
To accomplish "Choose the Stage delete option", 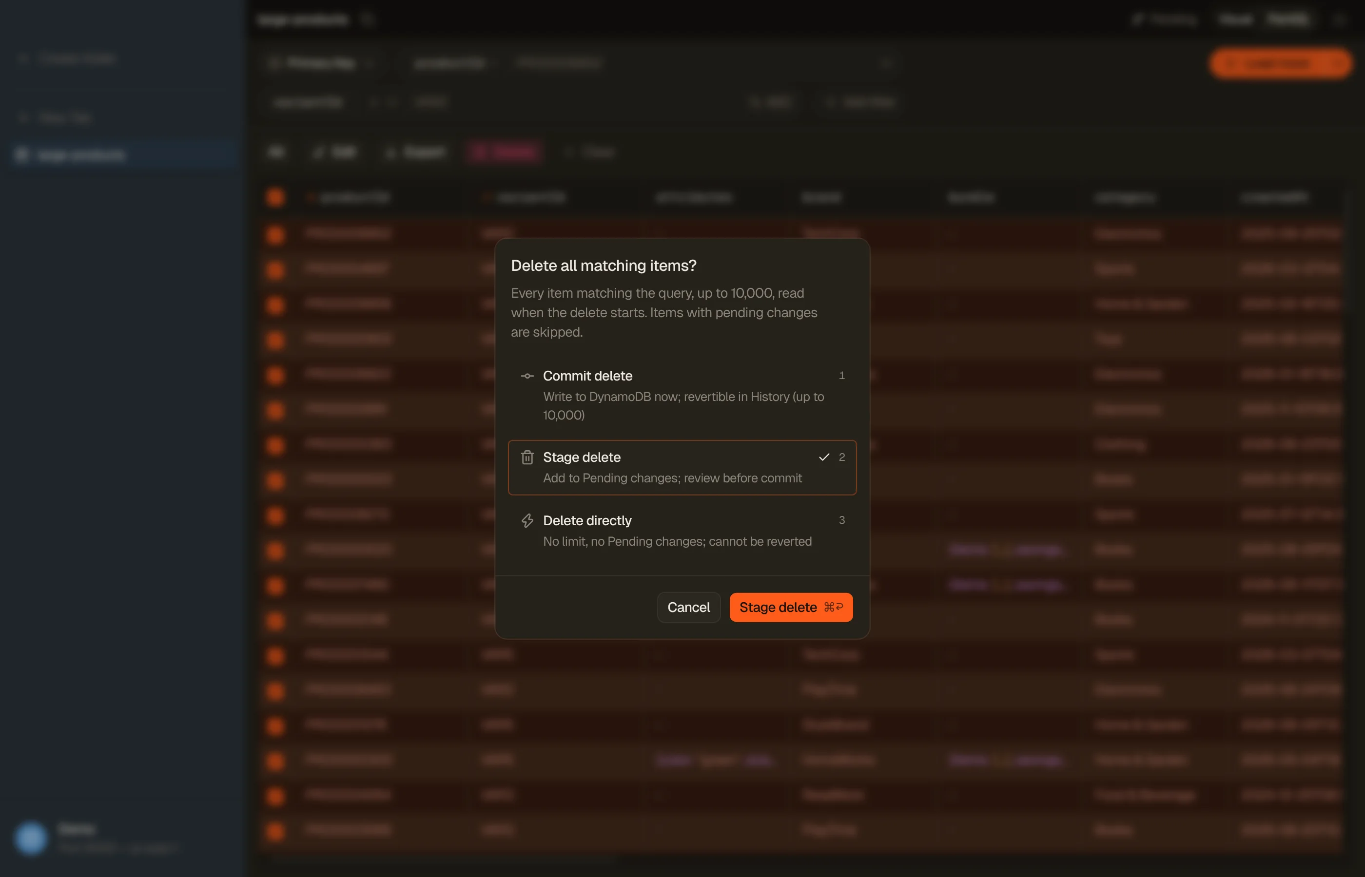I will pos(682,467).
